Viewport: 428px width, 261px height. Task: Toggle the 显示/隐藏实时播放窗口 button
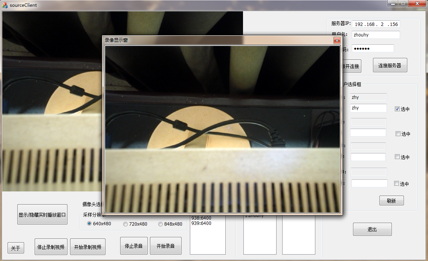42,215
